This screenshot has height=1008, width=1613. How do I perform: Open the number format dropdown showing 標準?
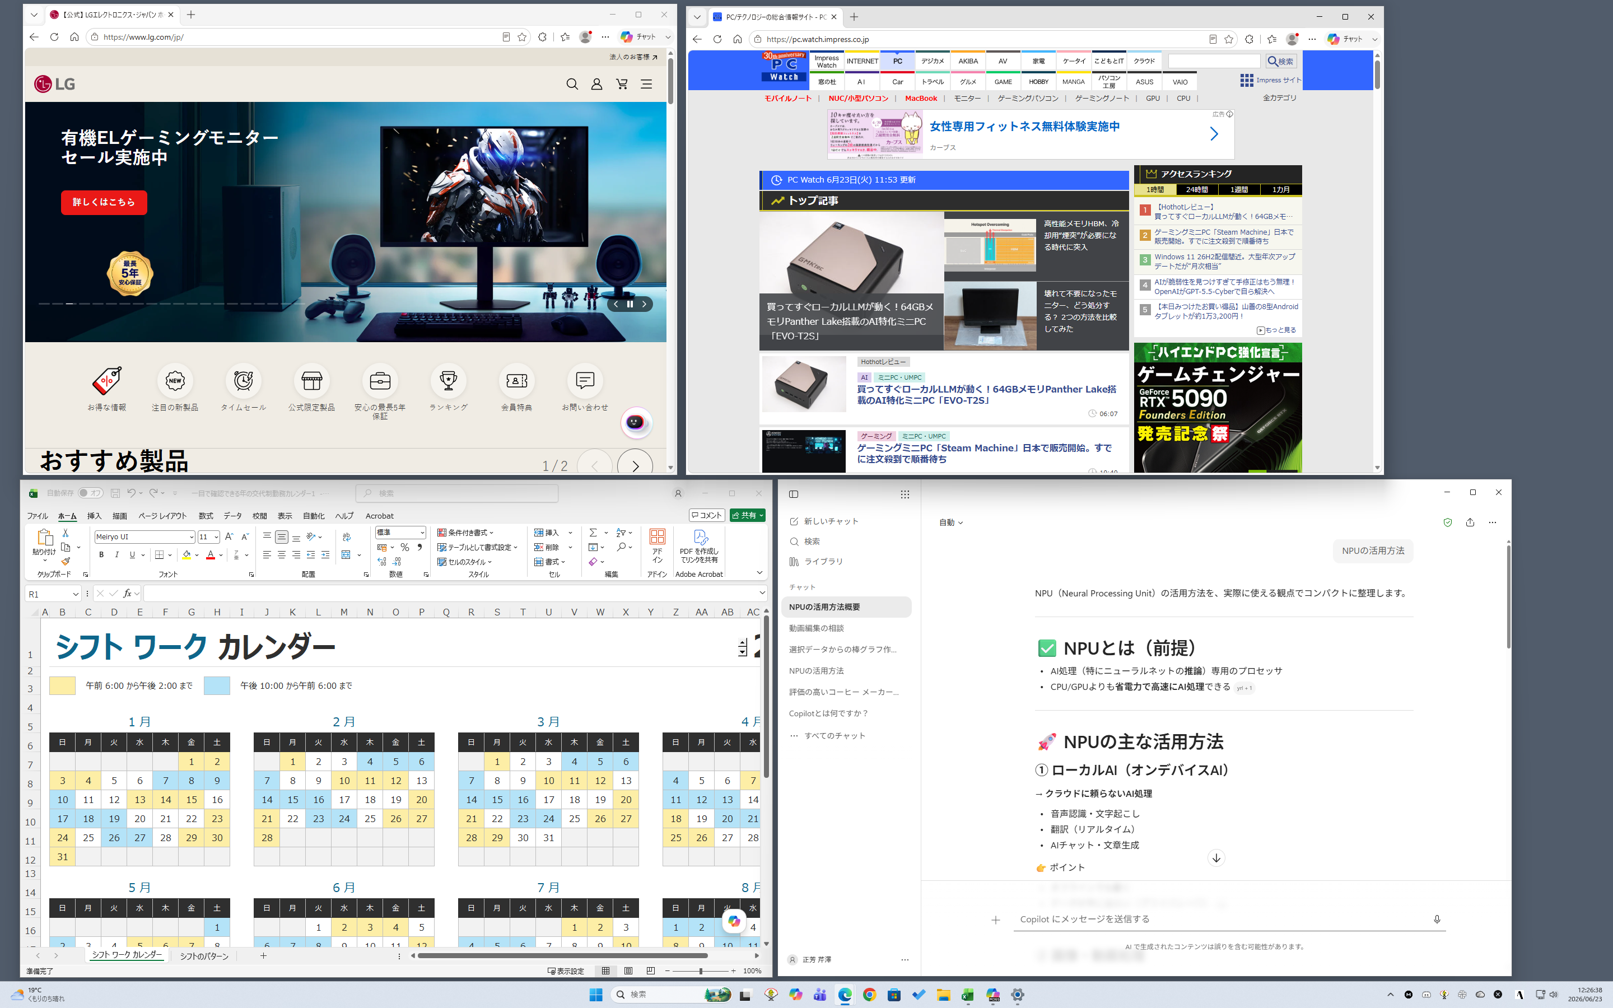pyautogui.click(x=422, y=533)
